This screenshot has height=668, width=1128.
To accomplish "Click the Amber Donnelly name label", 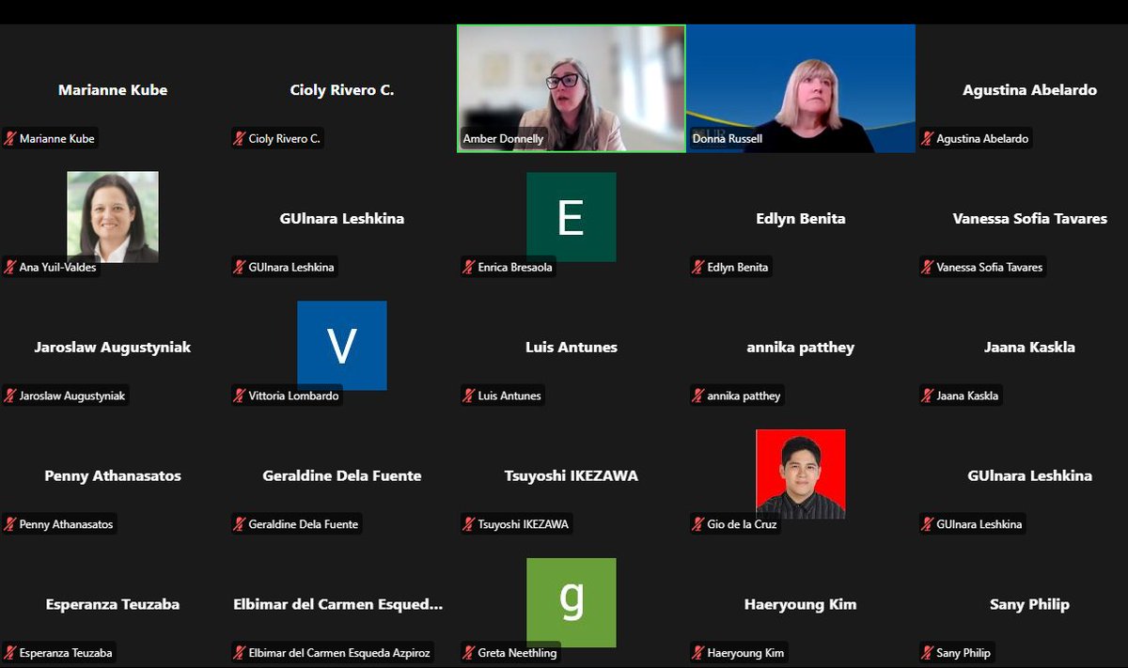I will 503,139.
